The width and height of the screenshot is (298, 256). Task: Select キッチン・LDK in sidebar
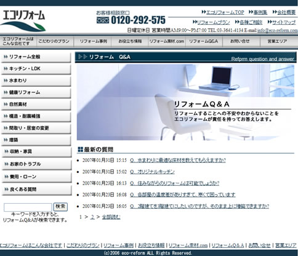36,69
